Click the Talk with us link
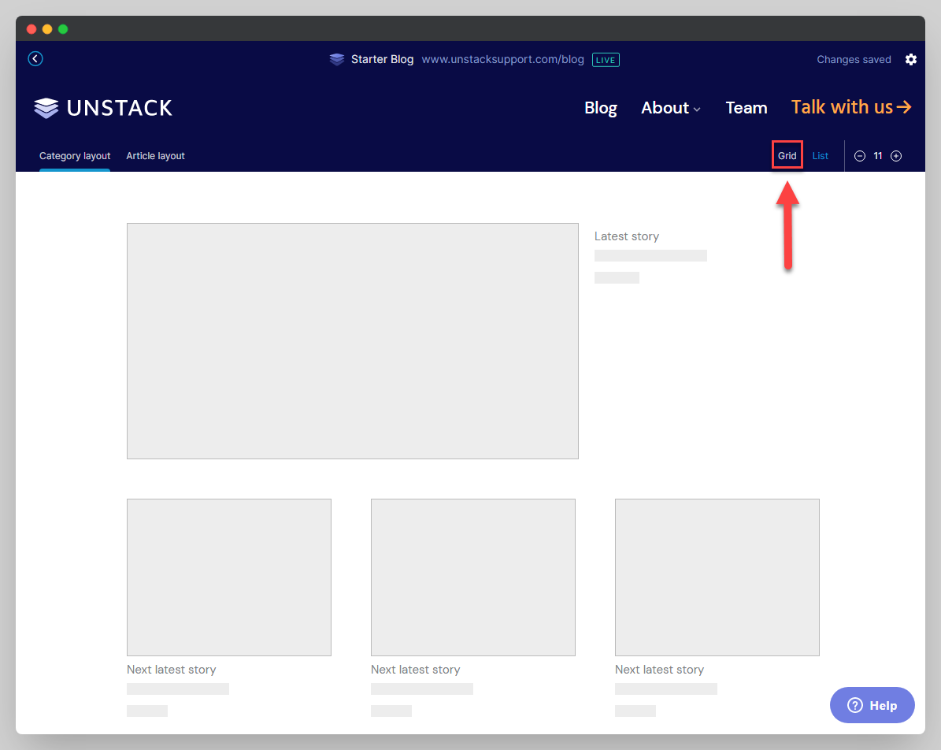 click(850, 107)
